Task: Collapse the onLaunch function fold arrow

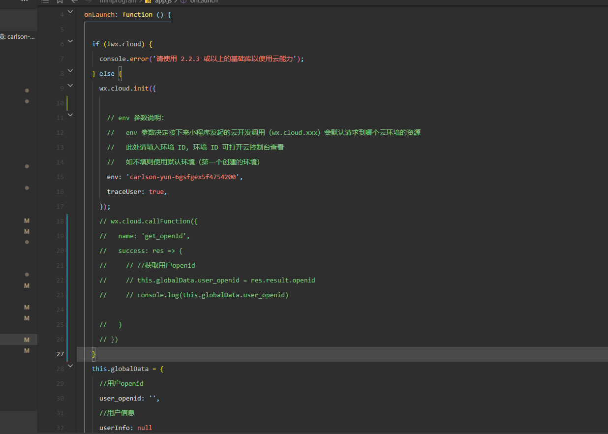Action: click(70, 12)
